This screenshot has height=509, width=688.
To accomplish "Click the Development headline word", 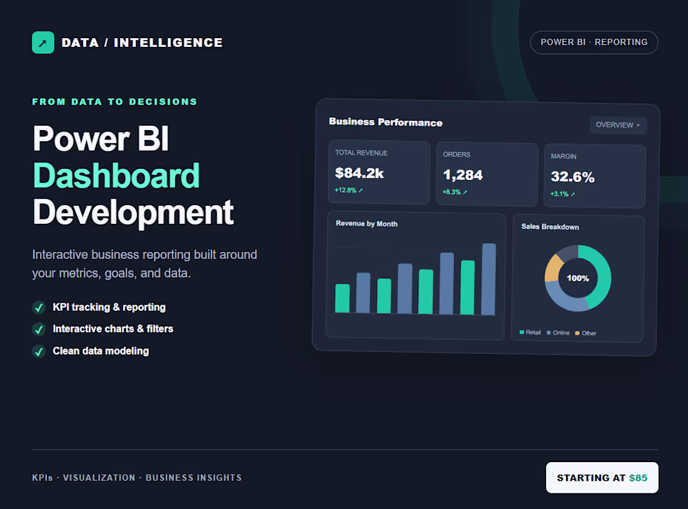I will [x=133, y=213].
